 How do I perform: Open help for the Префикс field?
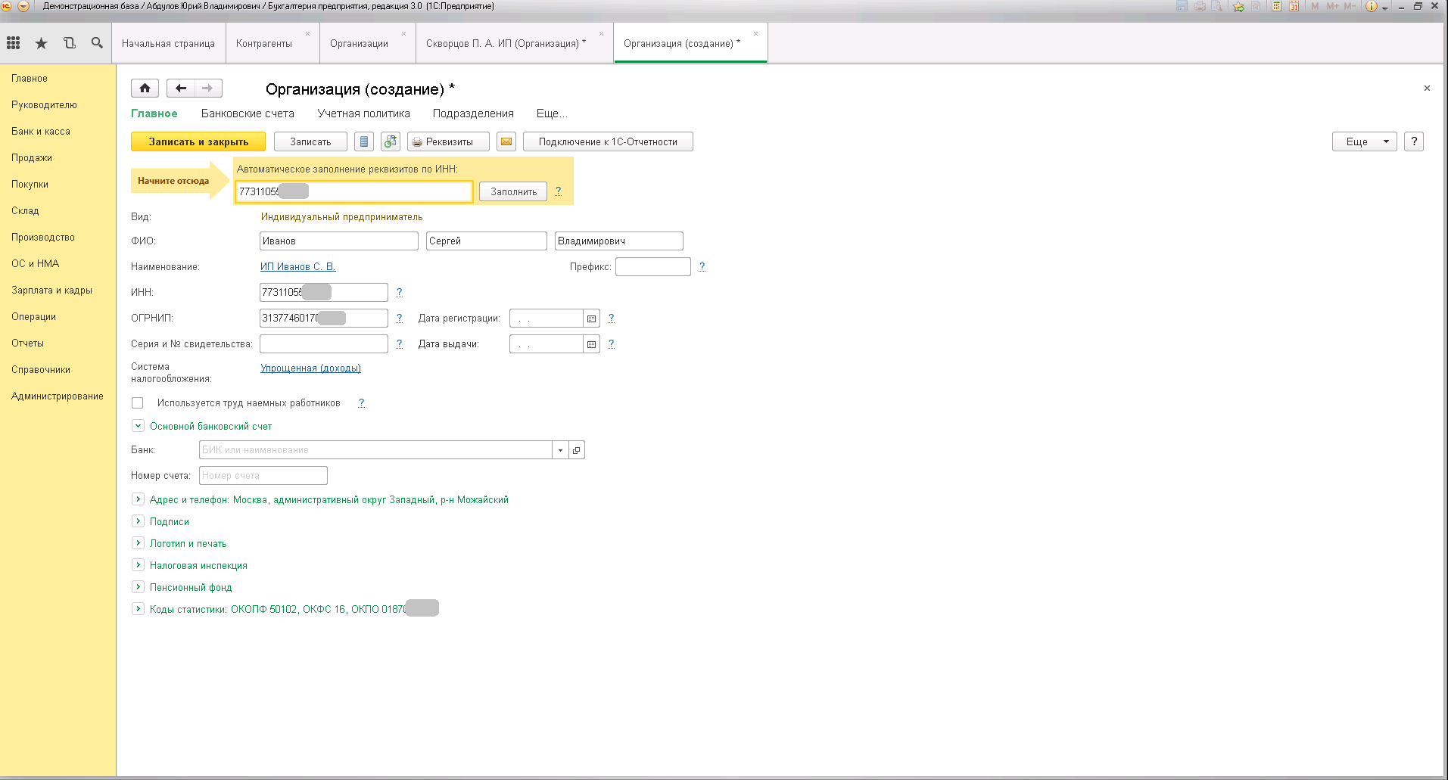coord(702,266)
